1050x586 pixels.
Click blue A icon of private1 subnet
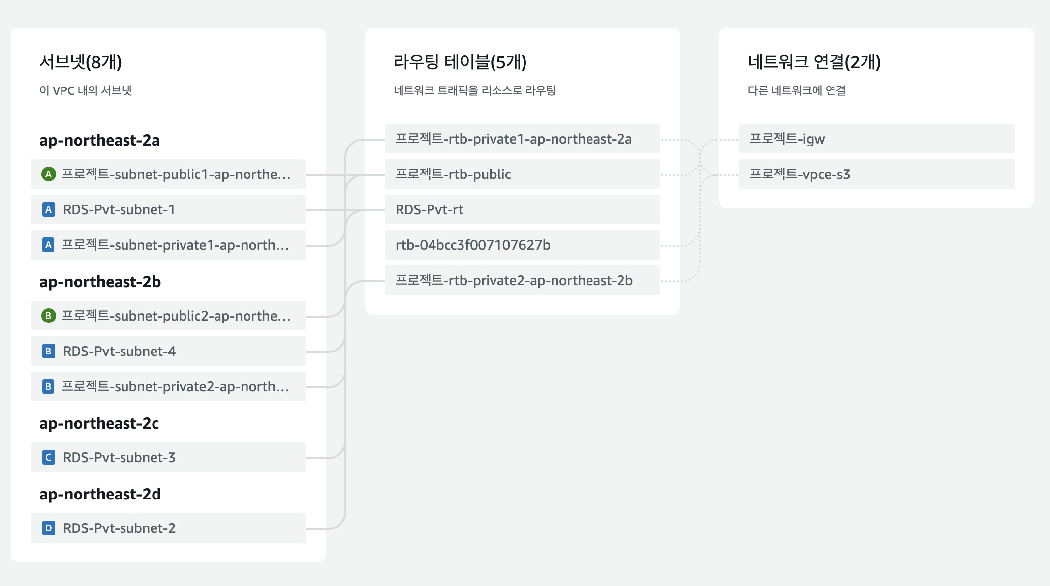pyautogui.click(x=48, y=245)
